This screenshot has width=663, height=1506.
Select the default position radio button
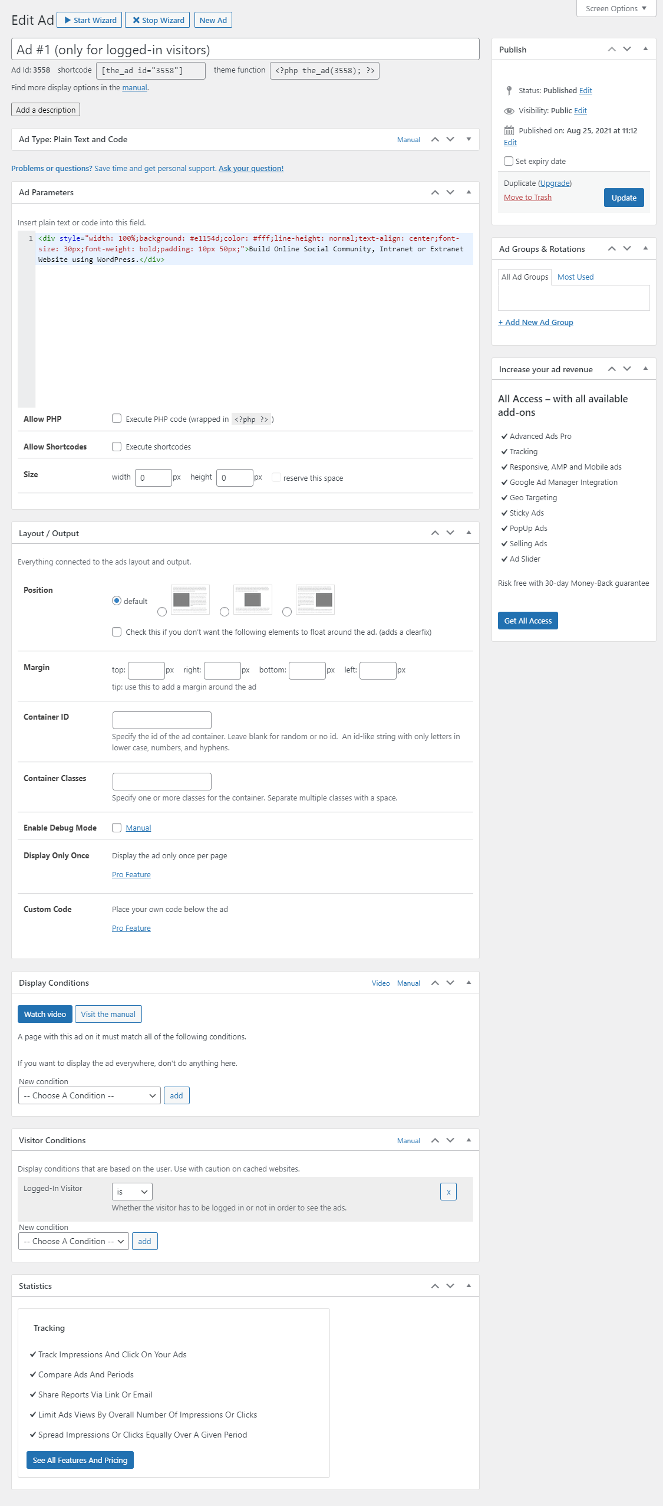(117, 601)
